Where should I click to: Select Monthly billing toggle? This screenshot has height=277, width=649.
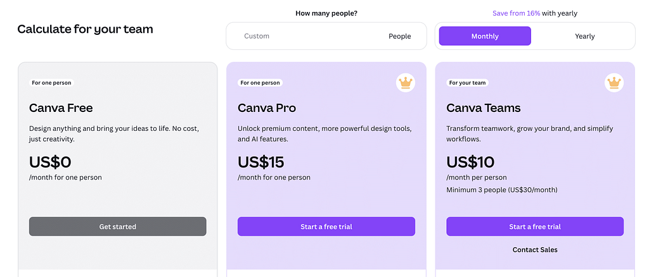click(485, 36)
